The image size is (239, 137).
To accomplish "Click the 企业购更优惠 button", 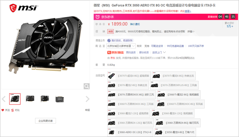I will tap(46, 121).
